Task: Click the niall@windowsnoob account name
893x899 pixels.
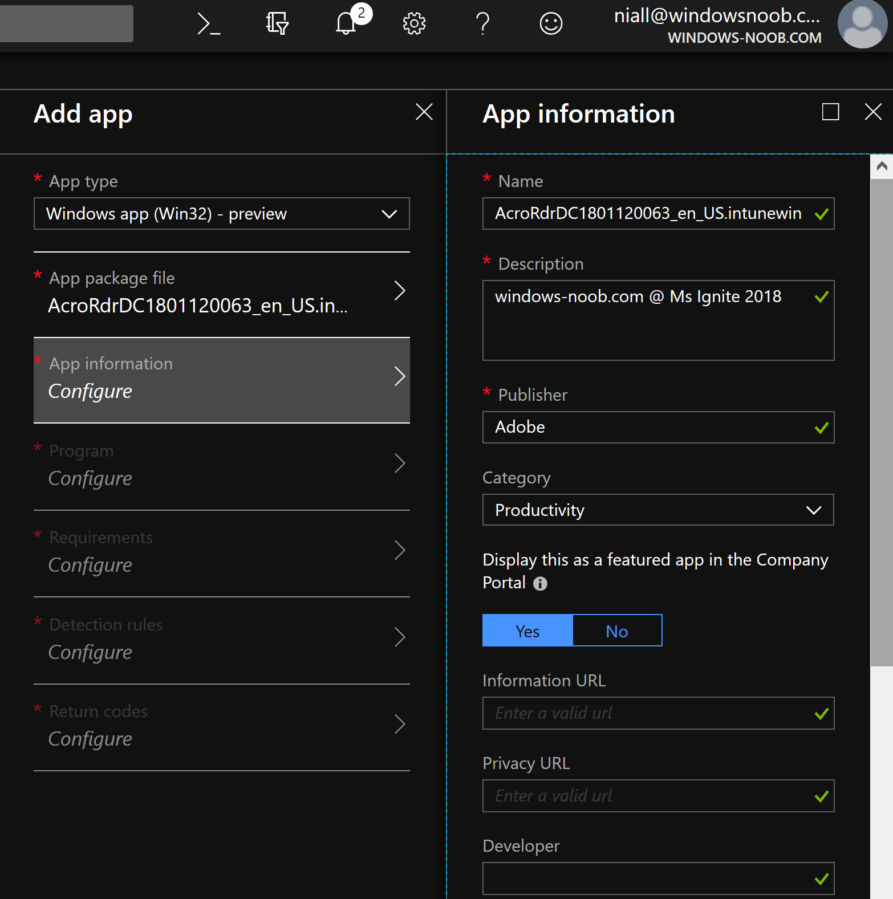Action: pos(717,16)
